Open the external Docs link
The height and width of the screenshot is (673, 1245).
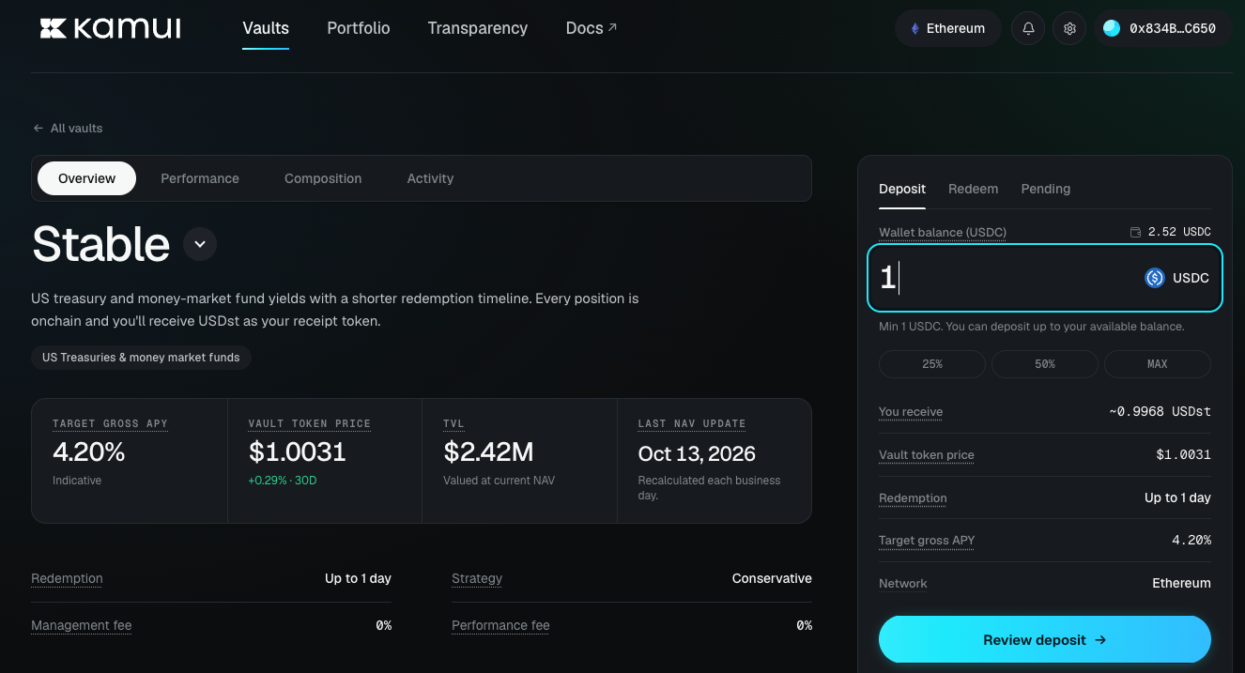(592, 28)
